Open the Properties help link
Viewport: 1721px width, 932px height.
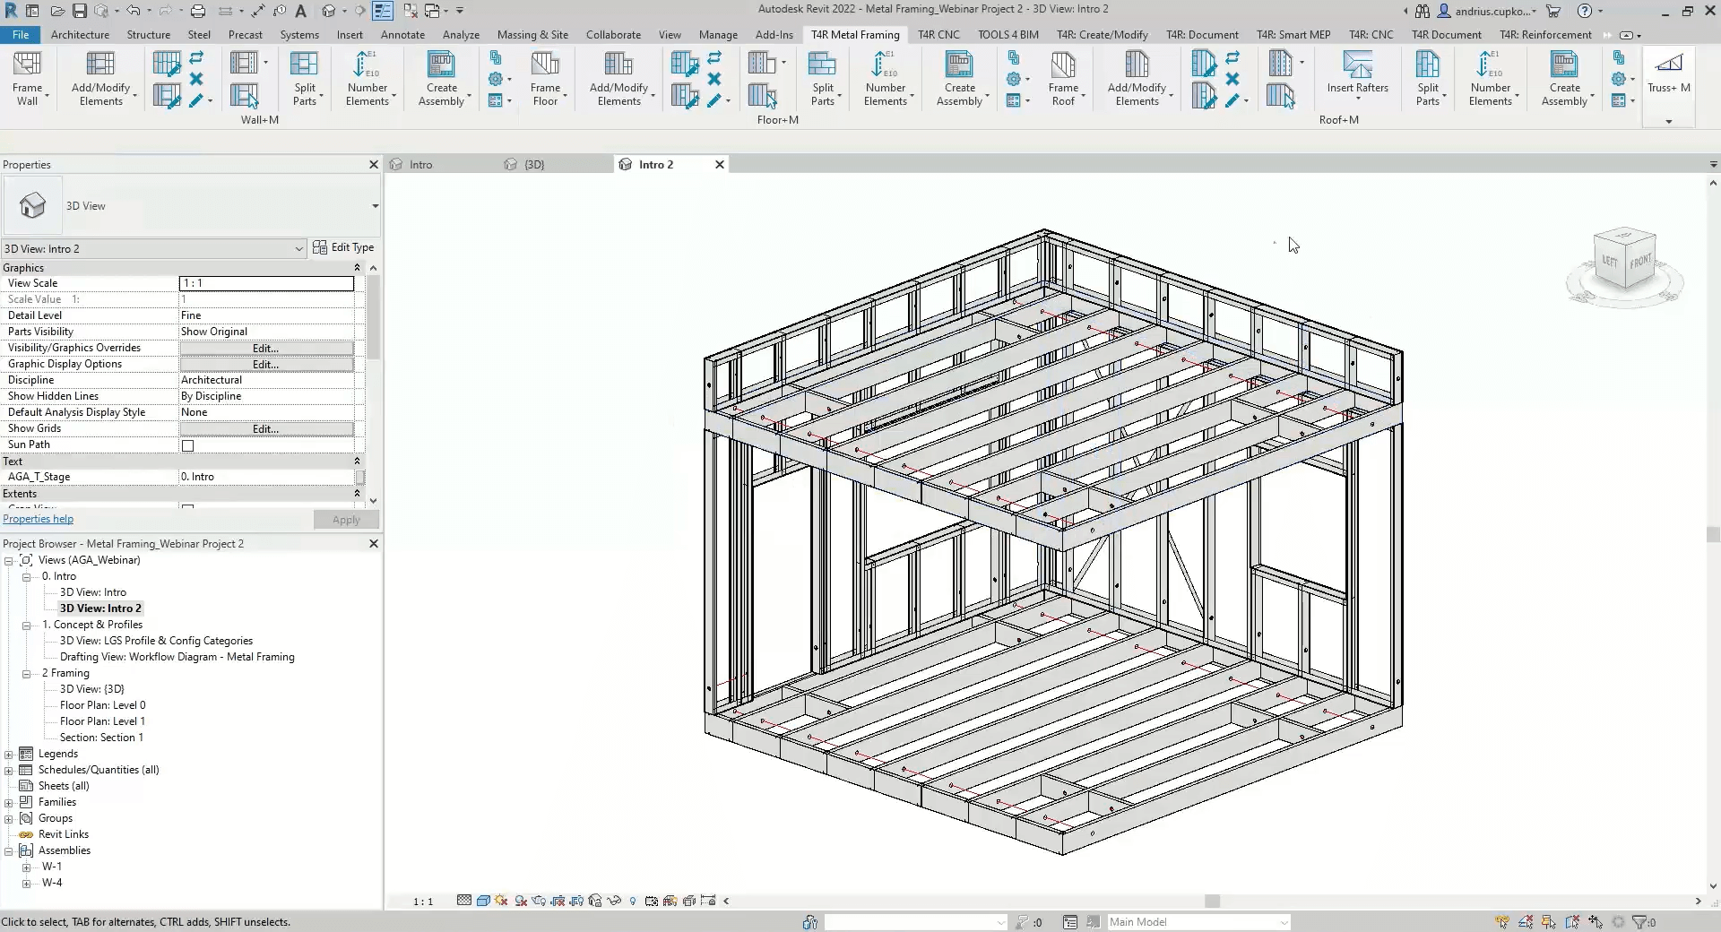(x=38, y=519)
